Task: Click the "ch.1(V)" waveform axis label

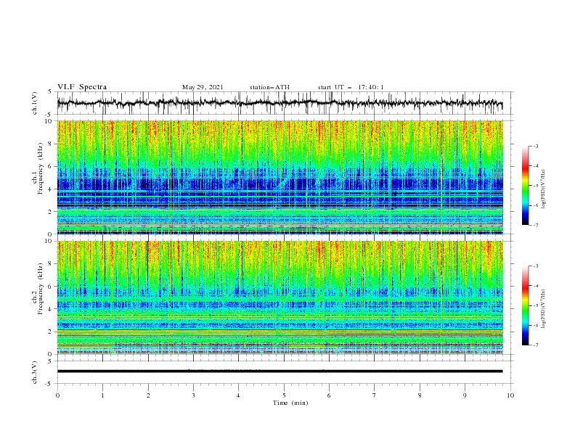Action: point(35,103)
